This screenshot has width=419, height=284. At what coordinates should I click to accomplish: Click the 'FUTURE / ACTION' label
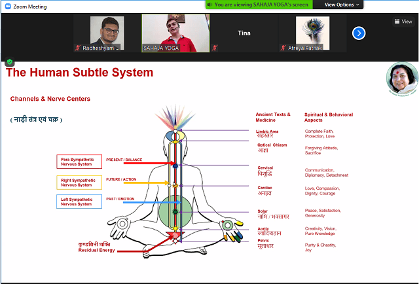click(121, 179)
